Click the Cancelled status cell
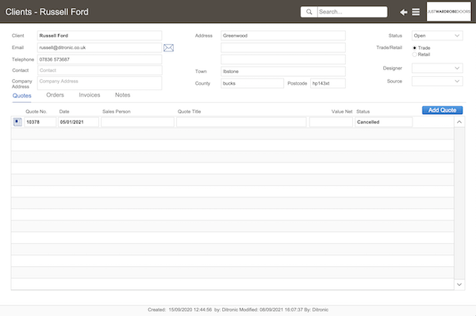The image size is (476, 316). coord(384,122)
